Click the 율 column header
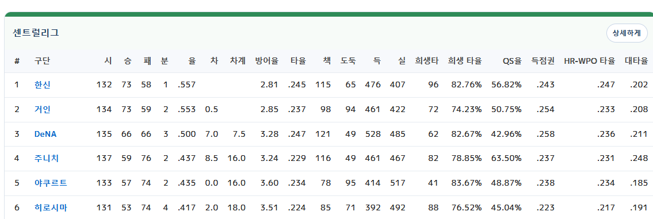The height and width of the screenshot is (219, 653). [192, 61]
